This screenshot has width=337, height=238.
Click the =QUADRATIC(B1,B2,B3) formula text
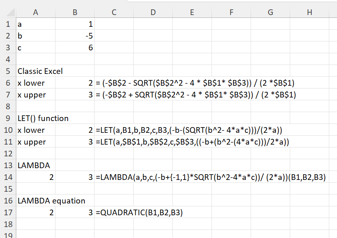coord(139,212)
